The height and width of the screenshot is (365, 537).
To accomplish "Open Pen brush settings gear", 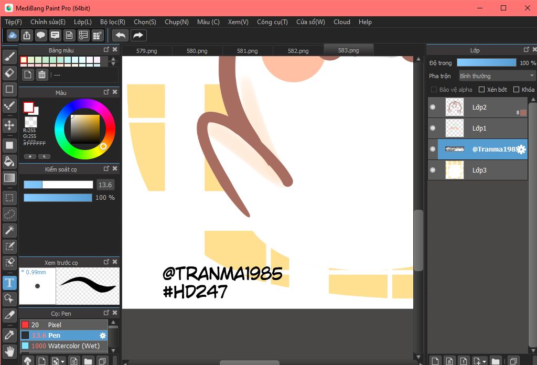I will (103, 336).
